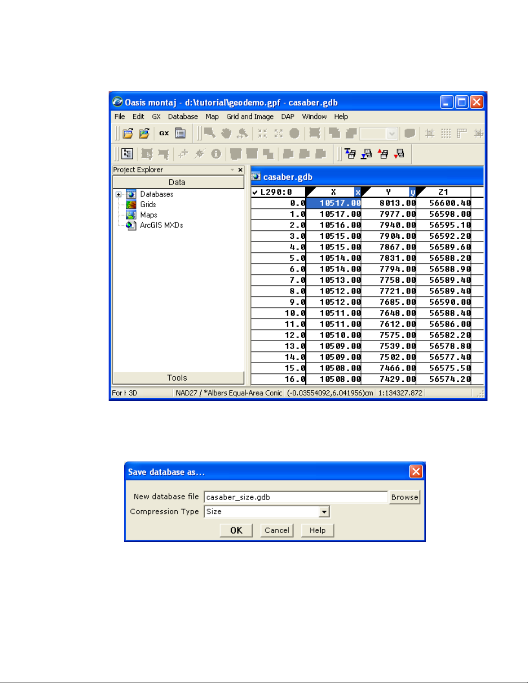Click the Z1 channel column header

click(444, 192)
